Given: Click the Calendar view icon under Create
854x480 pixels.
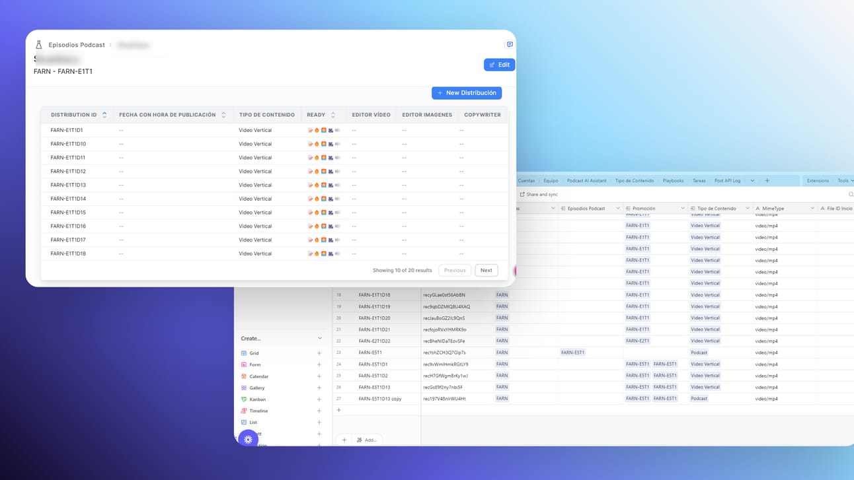Looking at the screenshot, I should pyautogui.click(x=244, y=376).
